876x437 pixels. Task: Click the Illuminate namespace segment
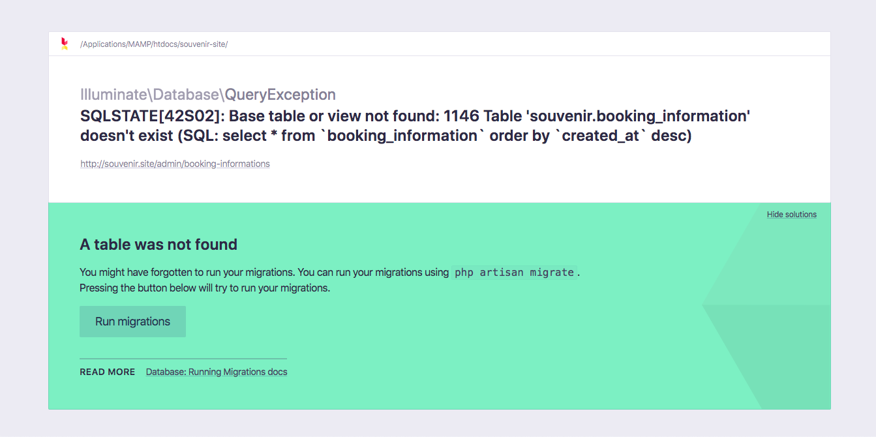[x=113, y=95]
